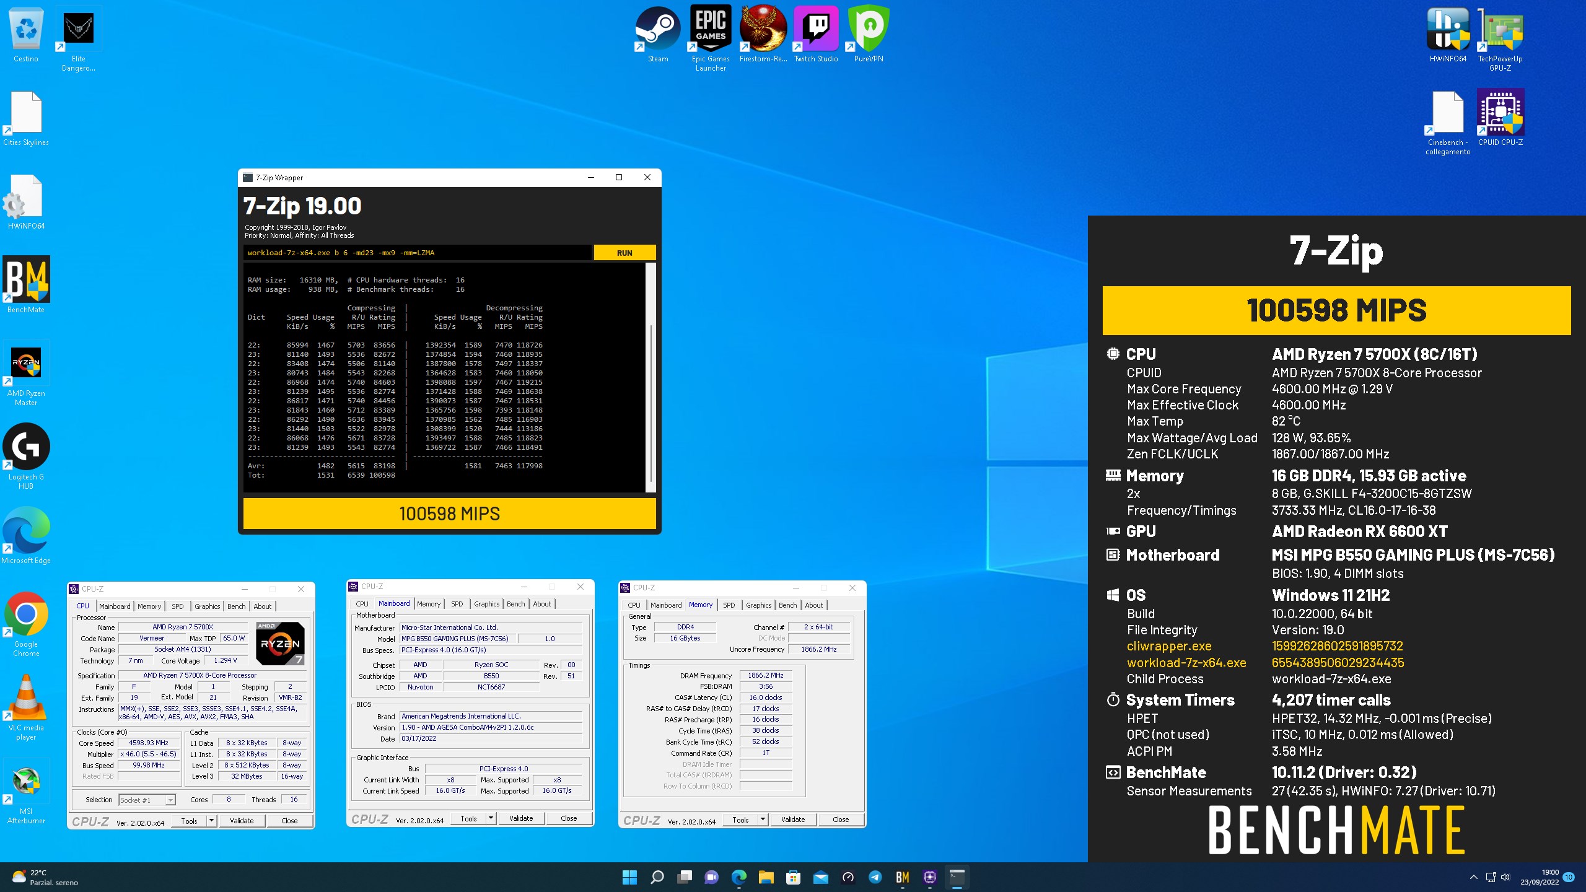Open the taskbar weather widget
This screenshot has width=1586, height=892.
pos(45,877)
